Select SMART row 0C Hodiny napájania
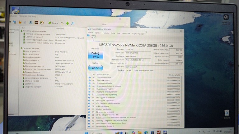239x134 pixels. point(134,109)
